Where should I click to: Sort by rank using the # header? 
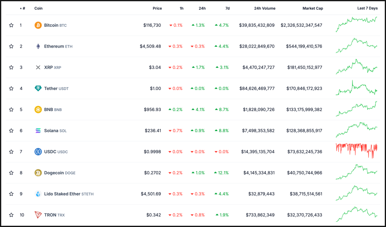(x=23, y=8)
